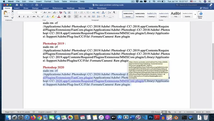Click the Print icon in title bar
This screenshot has width=214, height=121.
click(x=37, y=5)
